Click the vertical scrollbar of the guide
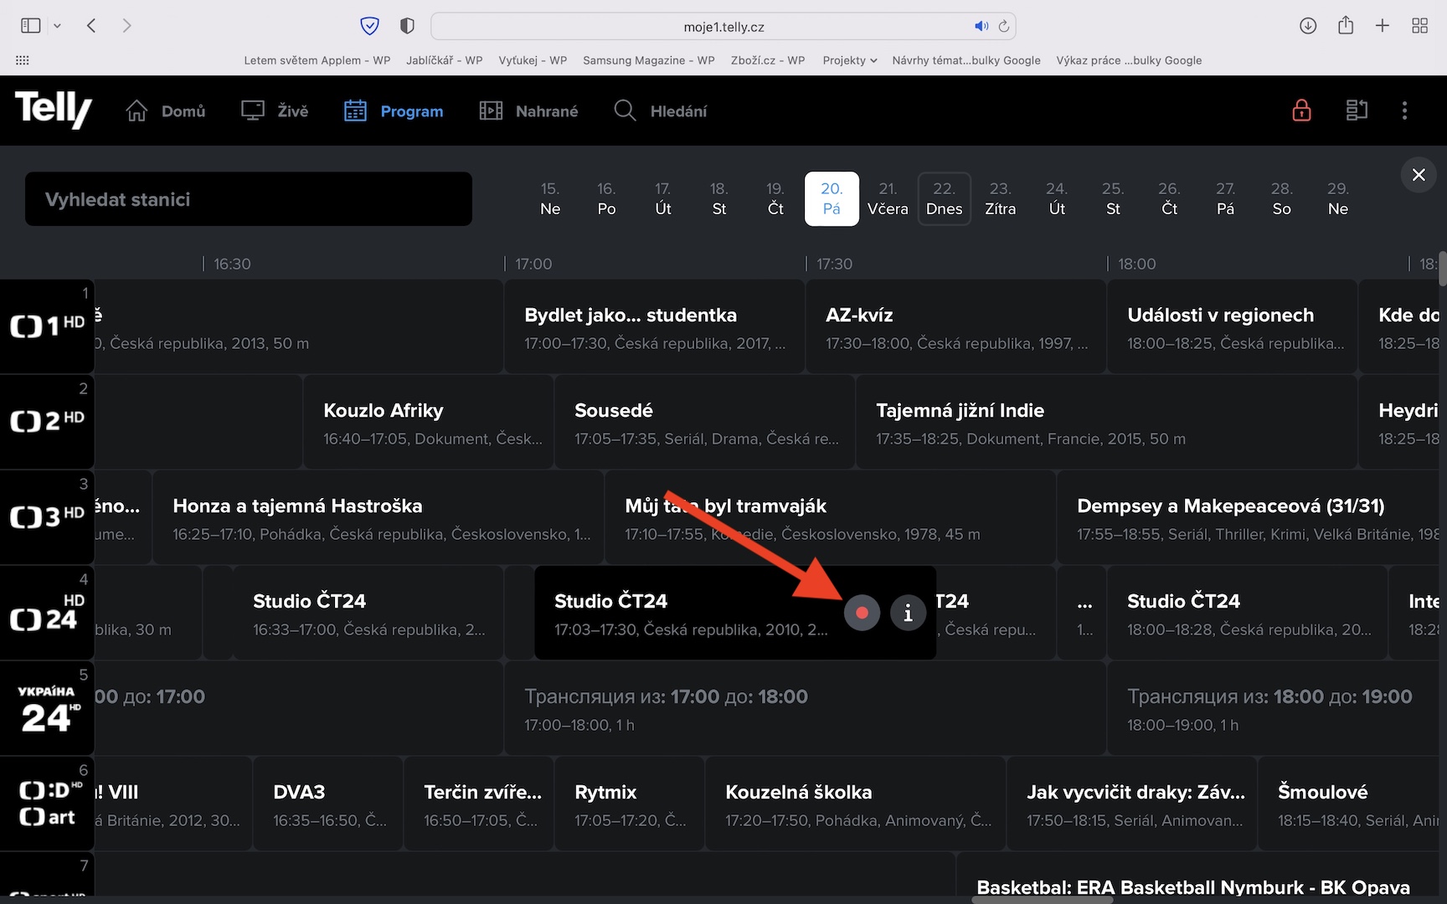 [x=1441, y=270]
